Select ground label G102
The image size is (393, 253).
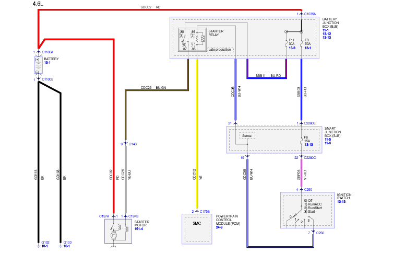45,243
